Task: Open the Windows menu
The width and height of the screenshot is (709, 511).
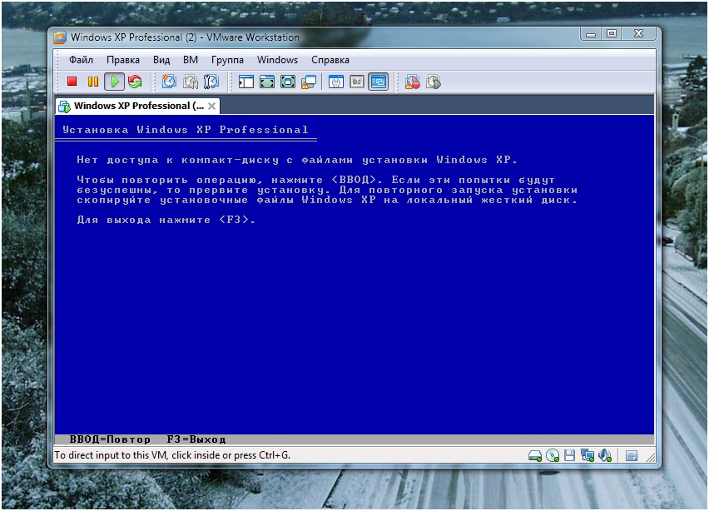Action: pyautogui.click(x=278, y=60)
